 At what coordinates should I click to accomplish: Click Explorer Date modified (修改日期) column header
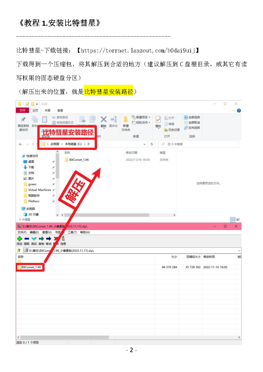pyautogui.click(x=131, y=153)
